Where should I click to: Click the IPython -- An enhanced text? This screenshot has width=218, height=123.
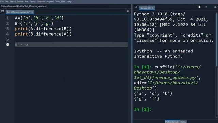[163, 51]
